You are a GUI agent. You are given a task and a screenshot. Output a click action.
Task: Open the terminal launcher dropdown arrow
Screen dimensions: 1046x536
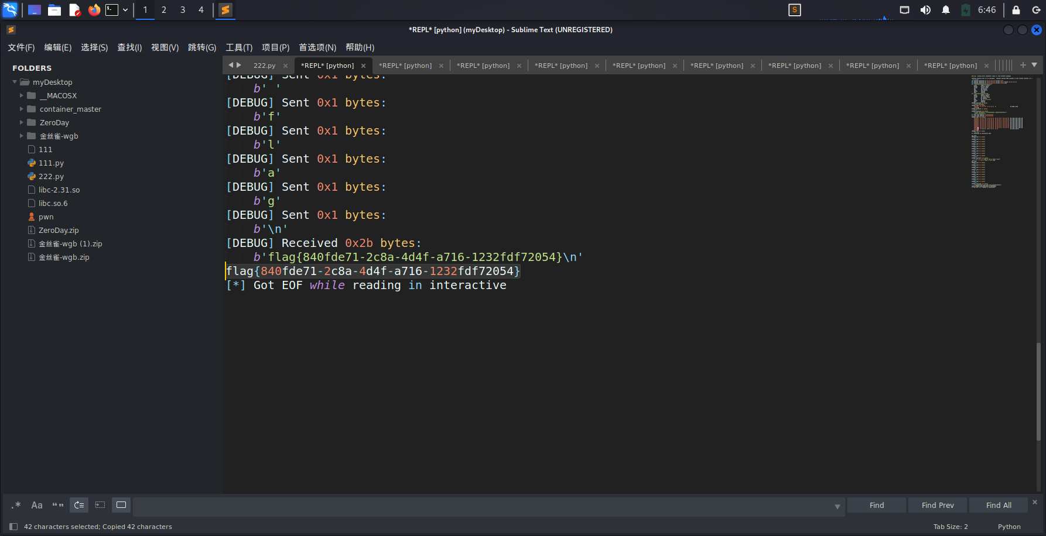125,10
